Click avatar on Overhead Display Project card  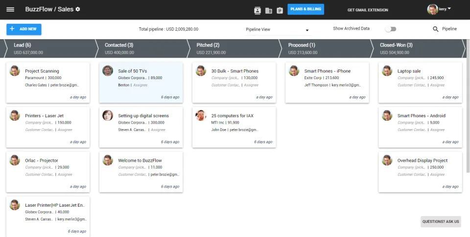point(387,160)
